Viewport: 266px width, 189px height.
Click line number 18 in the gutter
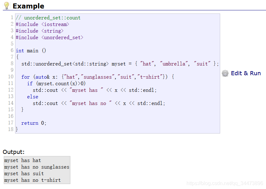click(x=11, y=129)
